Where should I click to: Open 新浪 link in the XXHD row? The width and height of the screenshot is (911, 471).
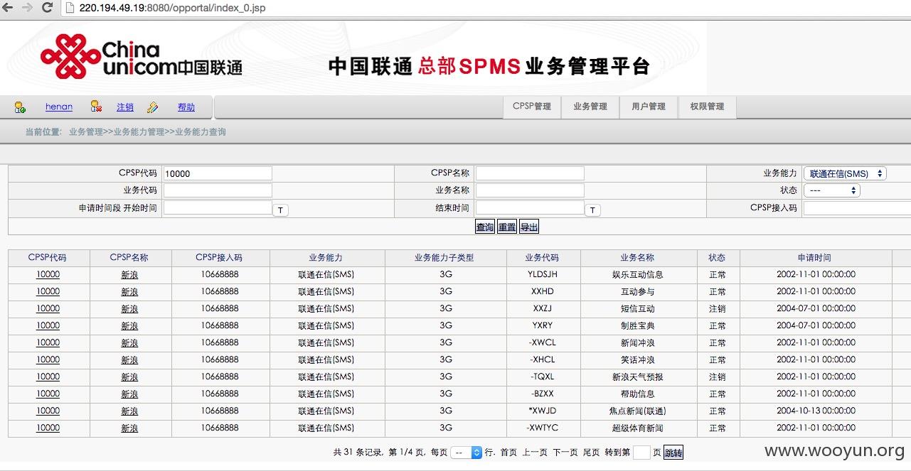click(x=129, y=292)
